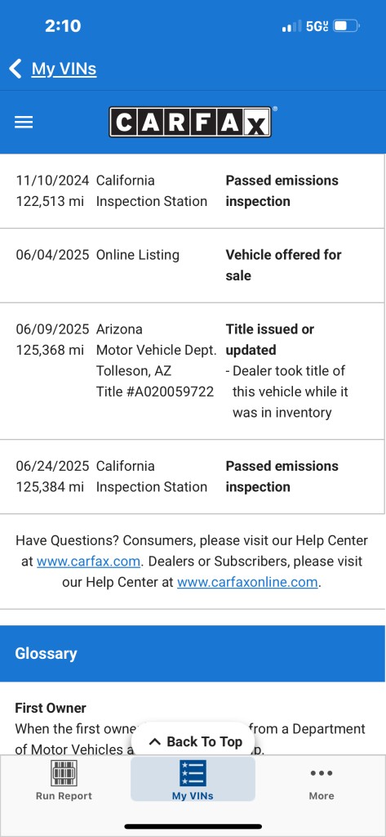Tap the cellular signal bars icon
386x837 pixels.
coord(291,26)
